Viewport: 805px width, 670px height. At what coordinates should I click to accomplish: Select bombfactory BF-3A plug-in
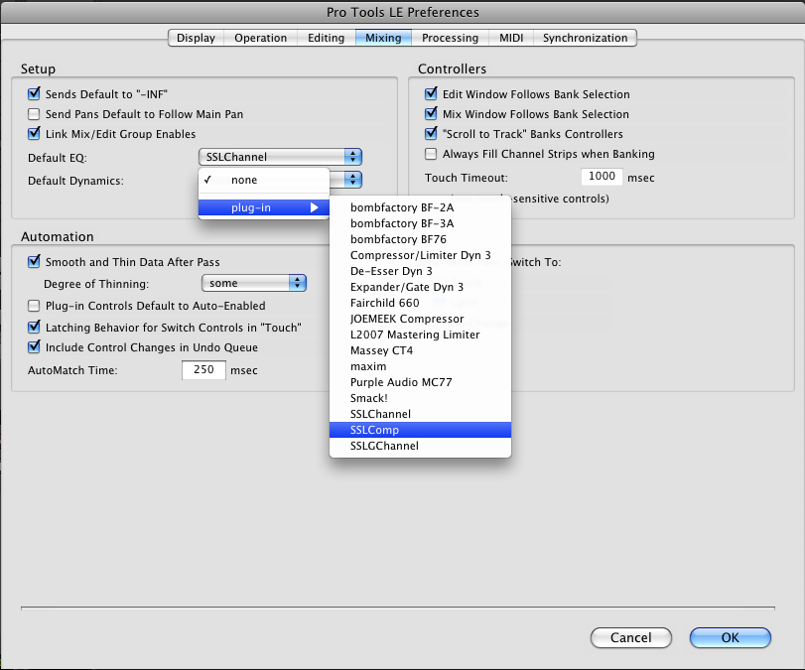pyautogui.click(x=420, y=223)
